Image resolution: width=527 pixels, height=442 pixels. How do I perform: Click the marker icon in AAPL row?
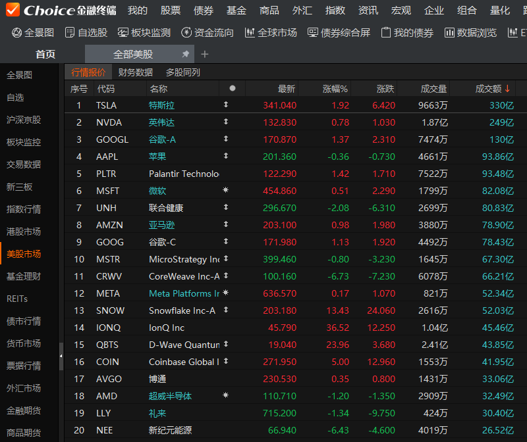pyautogui.click(x=226, y=156)
